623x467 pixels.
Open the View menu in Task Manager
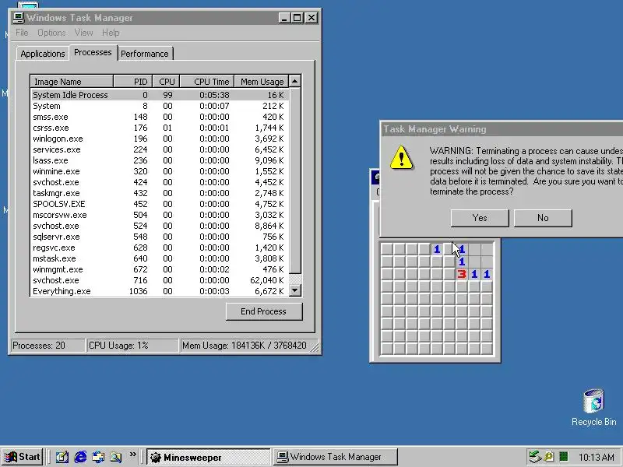click(x=83, y=33)
